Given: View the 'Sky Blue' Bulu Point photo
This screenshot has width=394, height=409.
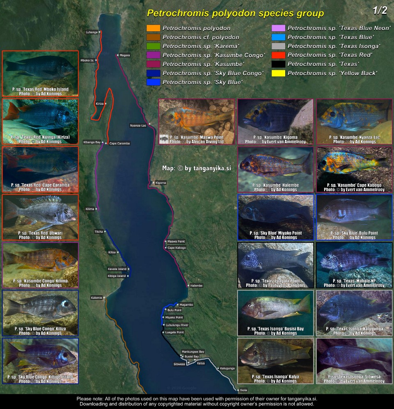Looking at the screenshot, I should (x=354, y=217).
